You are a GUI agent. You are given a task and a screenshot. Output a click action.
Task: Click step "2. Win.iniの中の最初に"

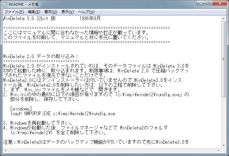pyautogui.click(x=96, y=94)
